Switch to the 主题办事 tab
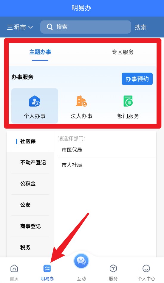 click(x=40, y=52)
